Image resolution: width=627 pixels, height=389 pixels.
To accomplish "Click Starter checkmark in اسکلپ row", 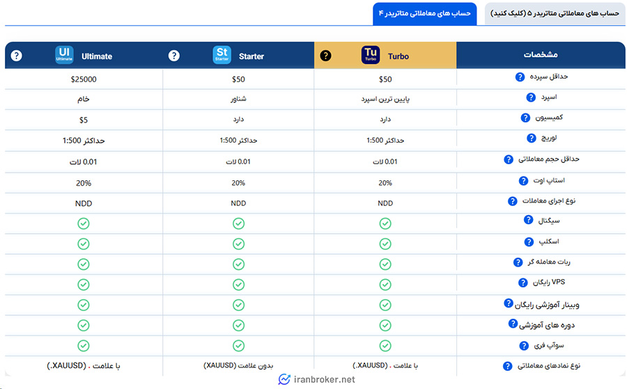I will (238, 244).
